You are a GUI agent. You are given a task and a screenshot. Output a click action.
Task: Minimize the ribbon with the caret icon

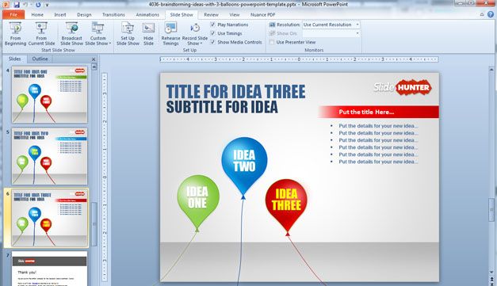(482, 14)
